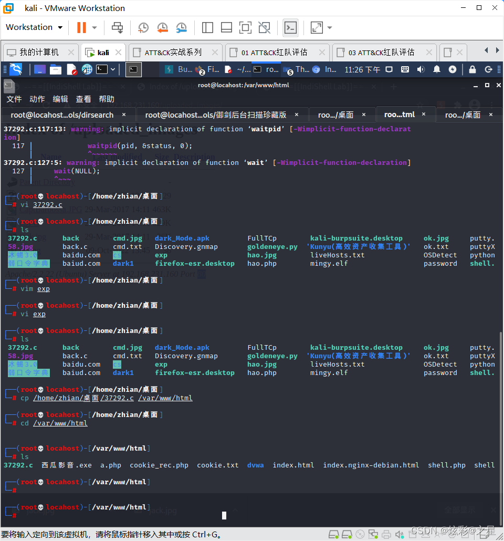This screenshot has height=541, width=504.
Task: Open the terminal 帮助 menu
Action: pos(107,99)
